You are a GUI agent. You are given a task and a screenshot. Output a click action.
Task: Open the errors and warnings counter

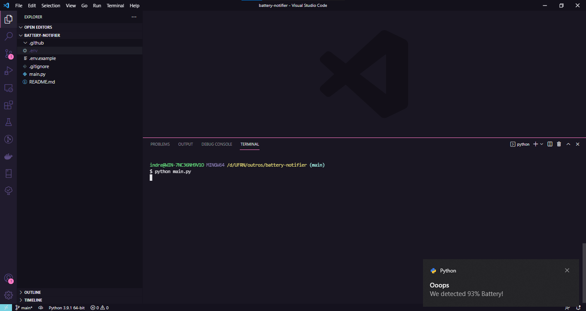100,308
